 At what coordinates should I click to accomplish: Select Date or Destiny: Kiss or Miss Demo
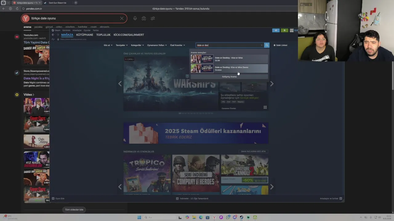pos(229,68)
